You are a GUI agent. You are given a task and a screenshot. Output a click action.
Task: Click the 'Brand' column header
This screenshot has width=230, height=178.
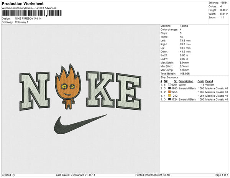209,81
